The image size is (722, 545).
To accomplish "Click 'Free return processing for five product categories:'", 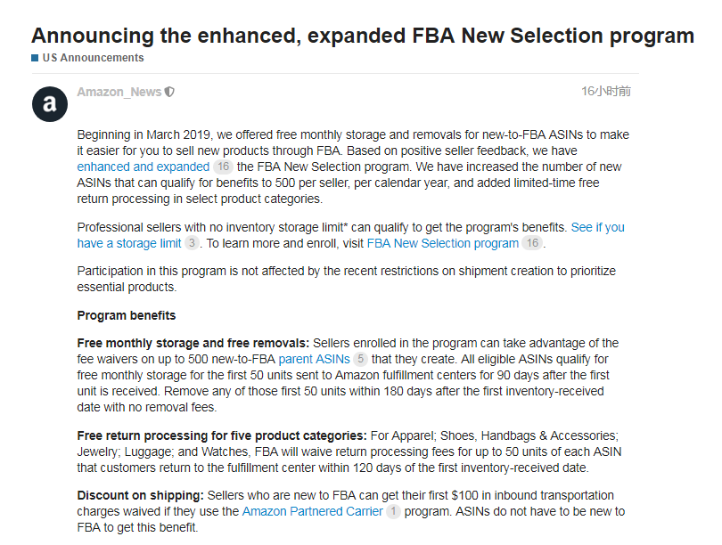I will click(x=222, y=435).
